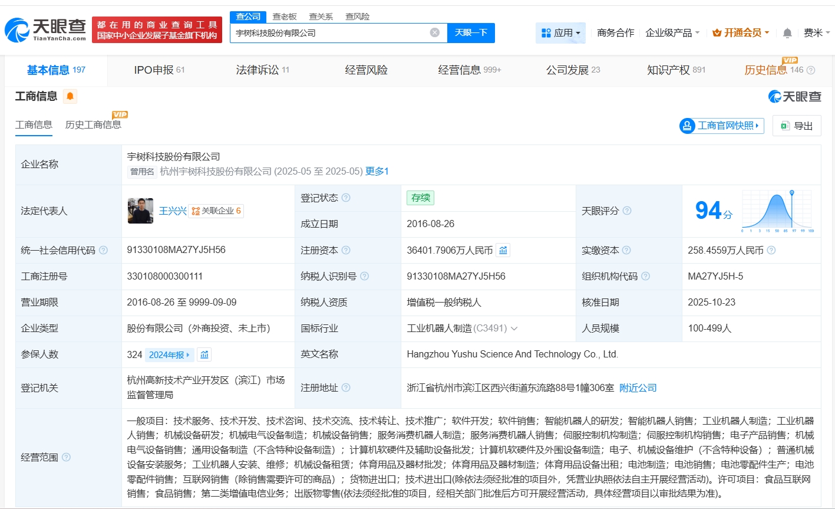Select registration number 330108000300111
The image size is (835, 509).
click(x=165, y=276)
